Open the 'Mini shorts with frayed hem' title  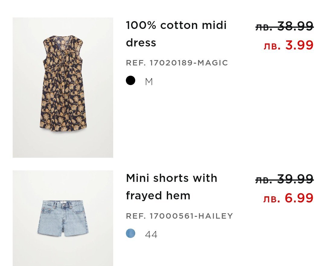171,187
